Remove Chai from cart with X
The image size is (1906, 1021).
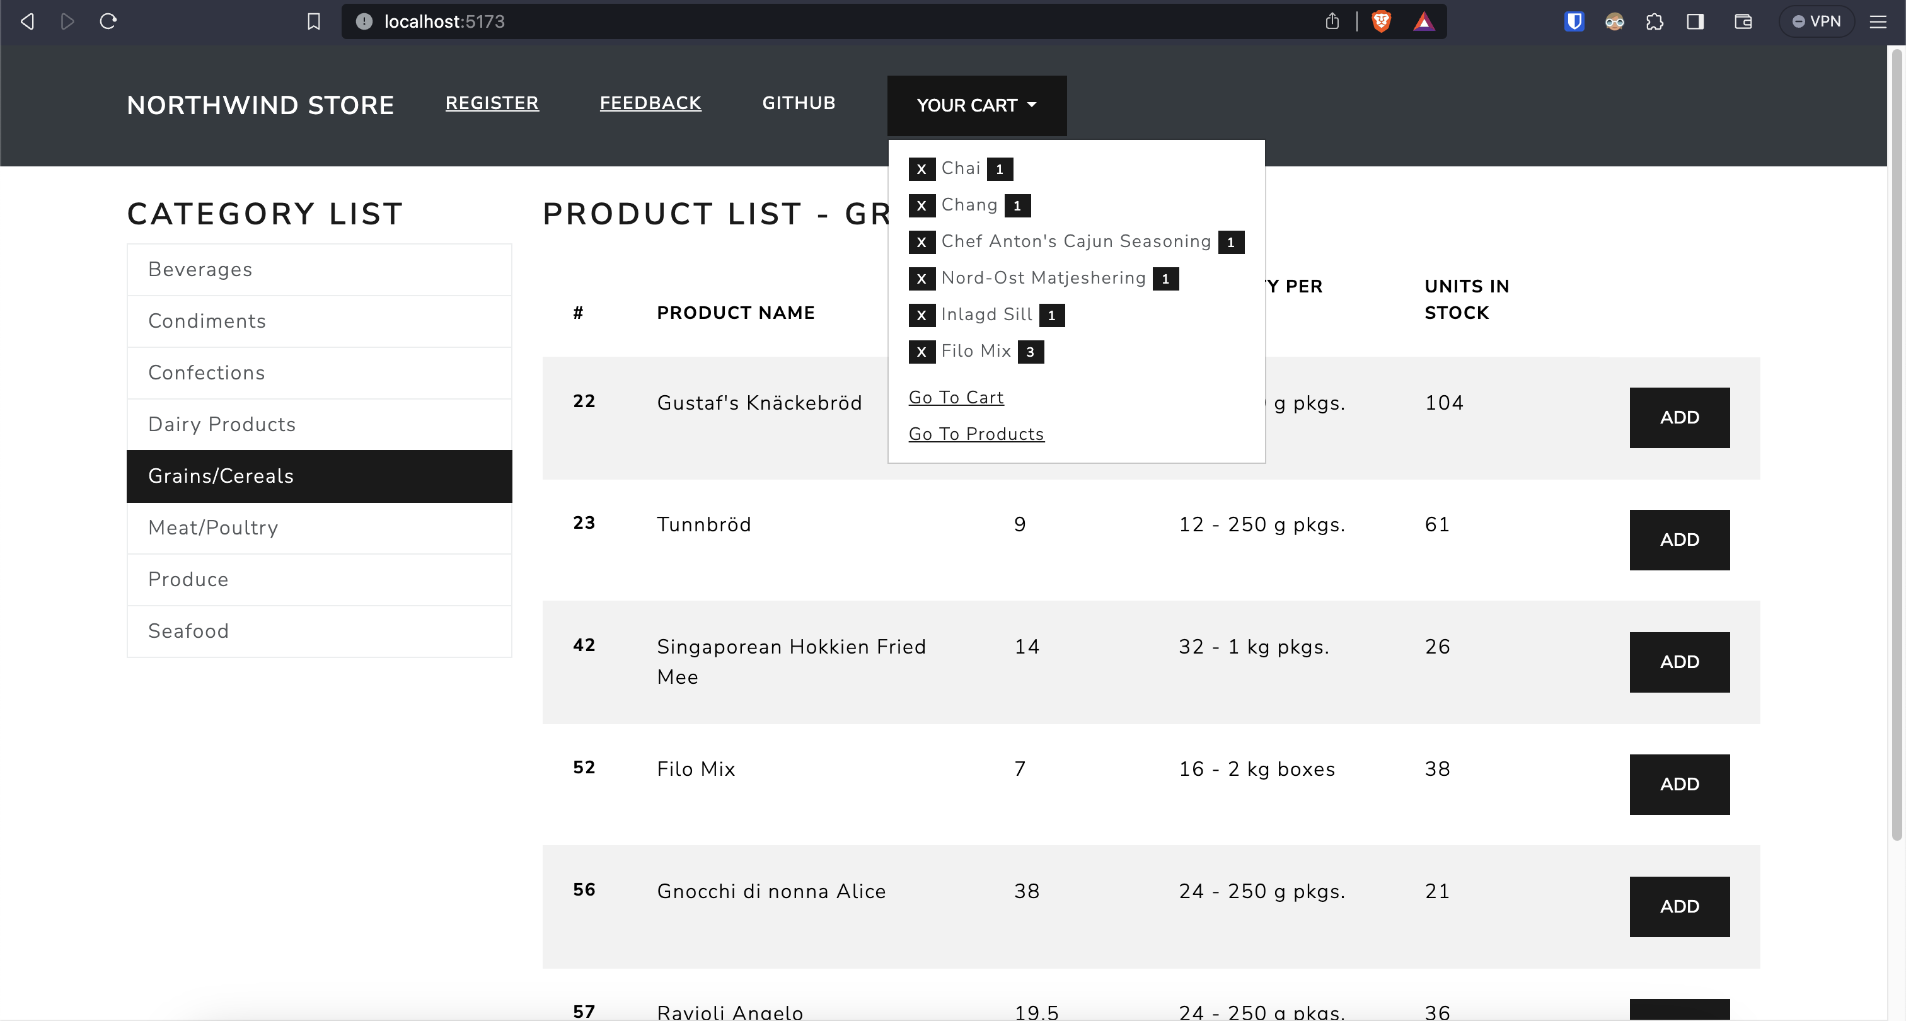pos(921,169)
